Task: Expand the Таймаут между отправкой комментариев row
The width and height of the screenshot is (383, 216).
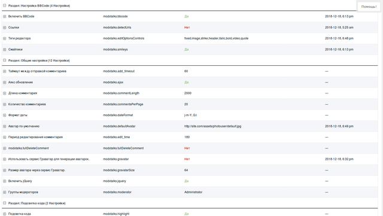Action: click(x=4, y=71)
